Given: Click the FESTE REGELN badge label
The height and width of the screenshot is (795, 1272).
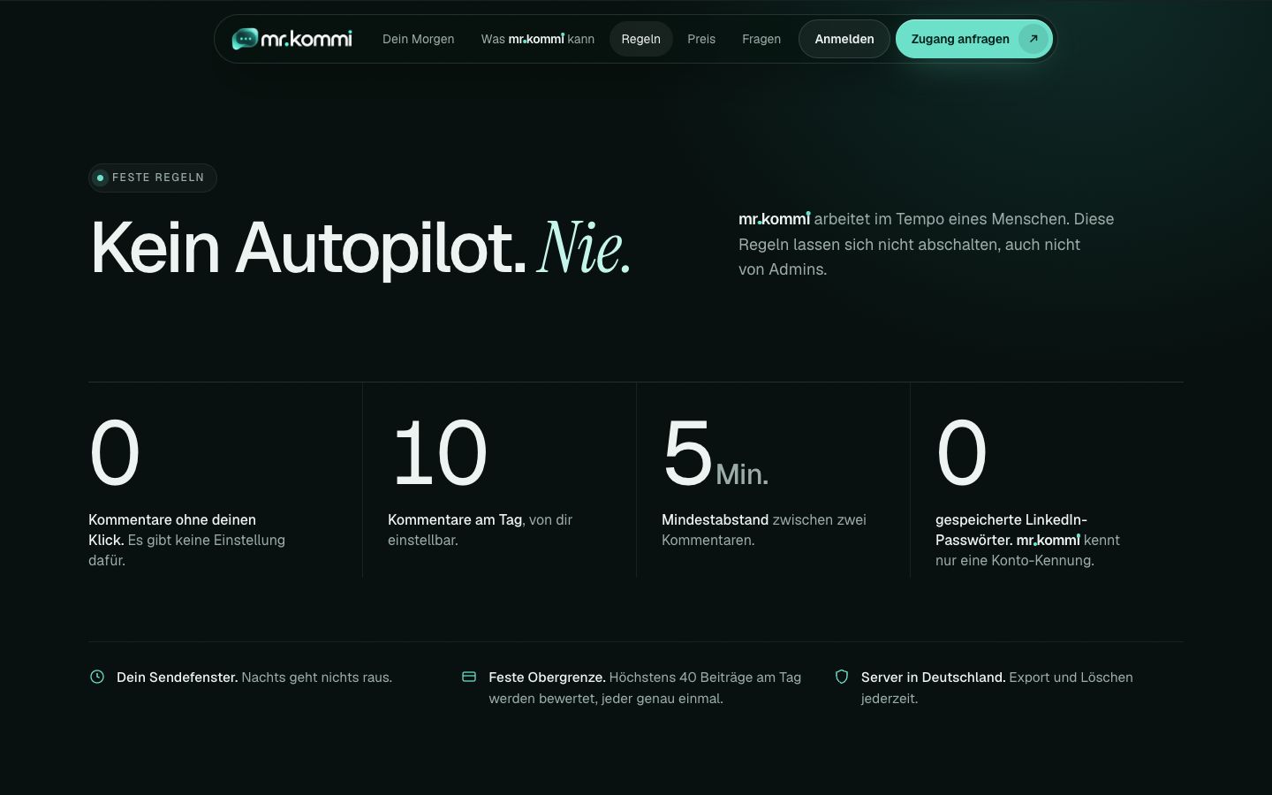Looking at the screenshot, I should click(x=158, y=178).
